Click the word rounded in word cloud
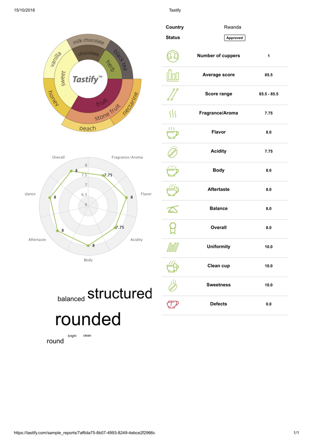The width and height of the screenshot is (313, 443). pos(88,319)
